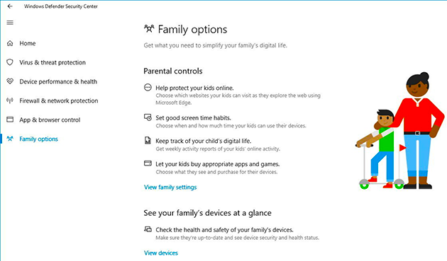This screenshot has width=447, height=261.
Task: Click the activity report icon beside digital life
Action: [148, 141]
